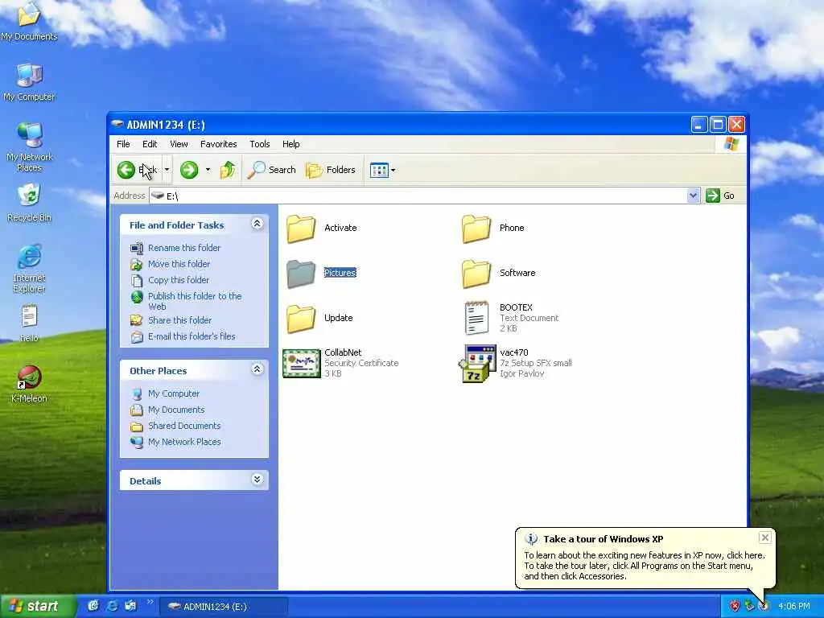
Task: Click the hello text file desktop icon
Action: click(x=30, y=323)
